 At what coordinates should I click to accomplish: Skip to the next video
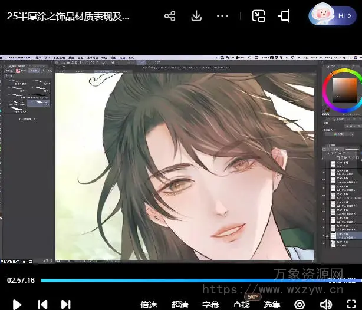click(65, 304)
